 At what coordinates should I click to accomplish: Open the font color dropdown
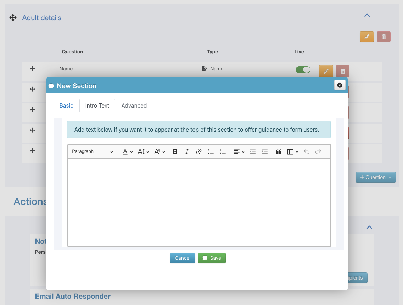pos(128,151)
